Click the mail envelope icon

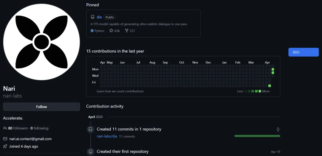(5, 139)
